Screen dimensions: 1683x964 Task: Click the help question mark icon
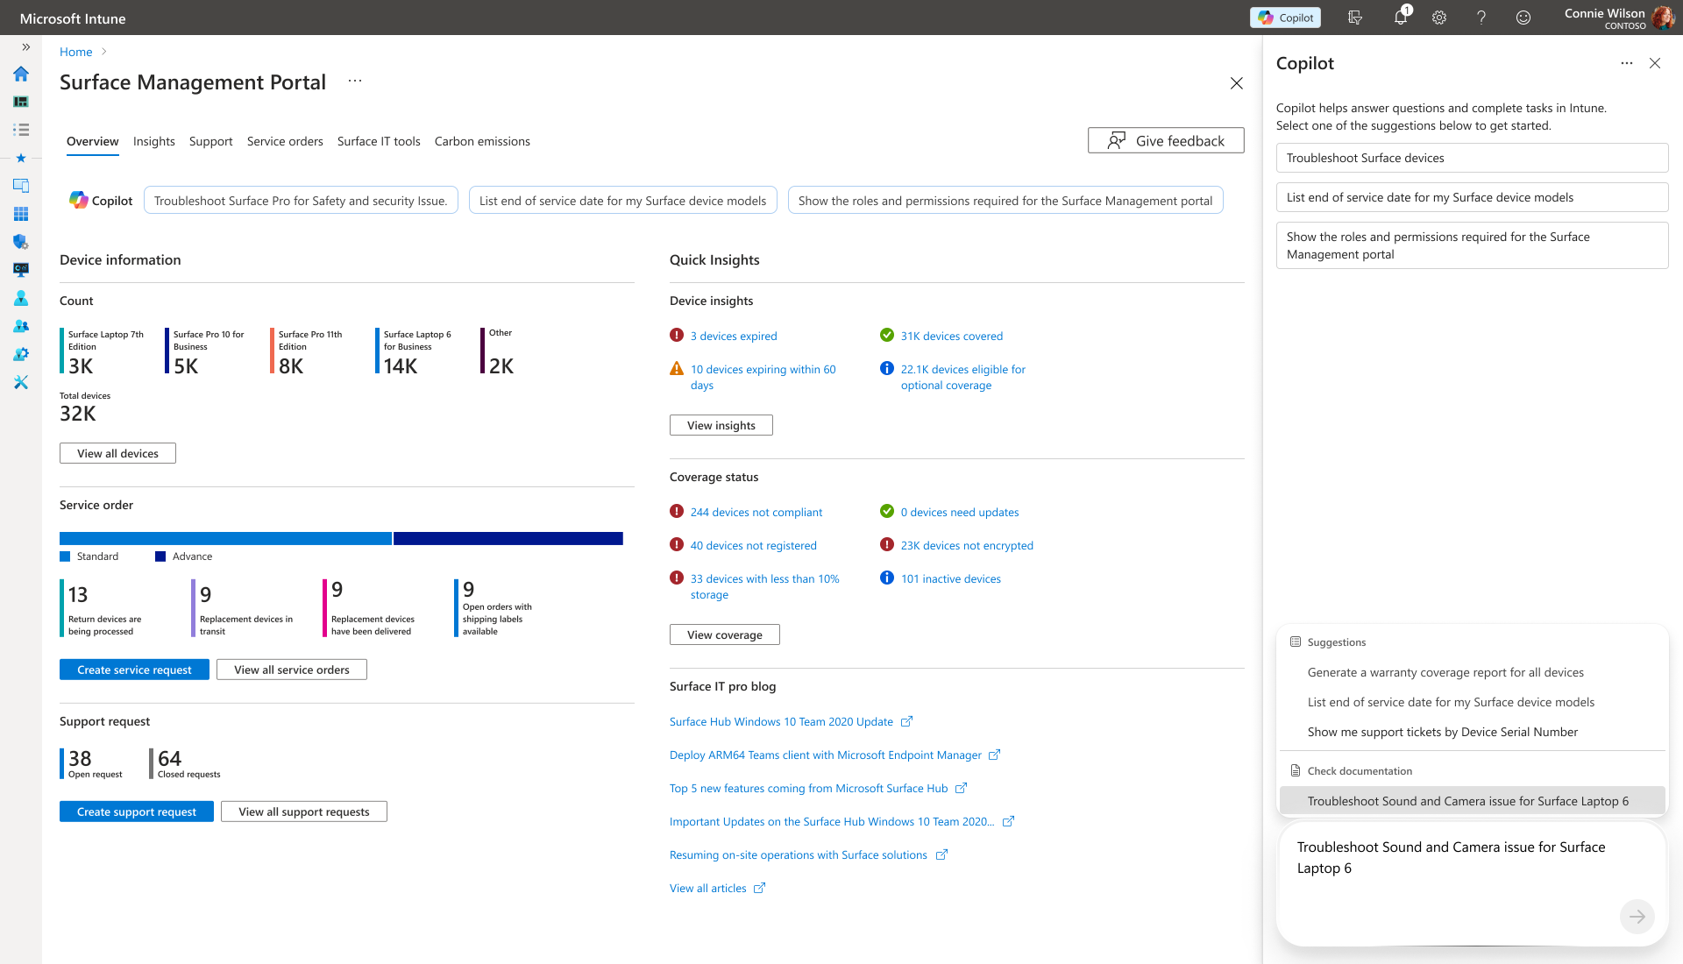click(1481, 18)
